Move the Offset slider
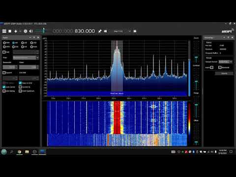This screenshot has height=177, width=236. pos(196,142)
